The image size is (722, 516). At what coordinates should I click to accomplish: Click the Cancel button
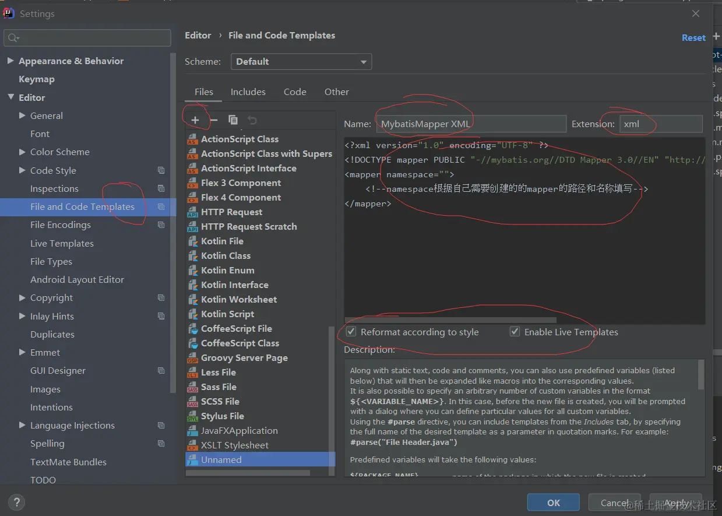(615, 503)
